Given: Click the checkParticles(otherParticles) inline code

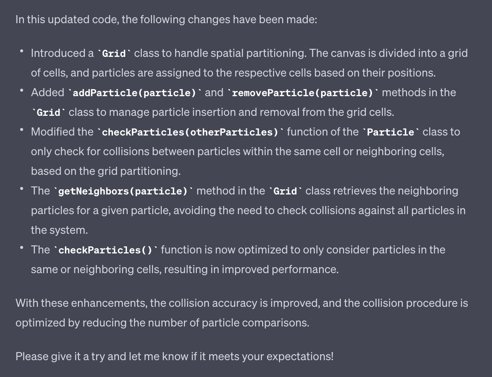Looking at the screenshot, I should click(190, 132).
